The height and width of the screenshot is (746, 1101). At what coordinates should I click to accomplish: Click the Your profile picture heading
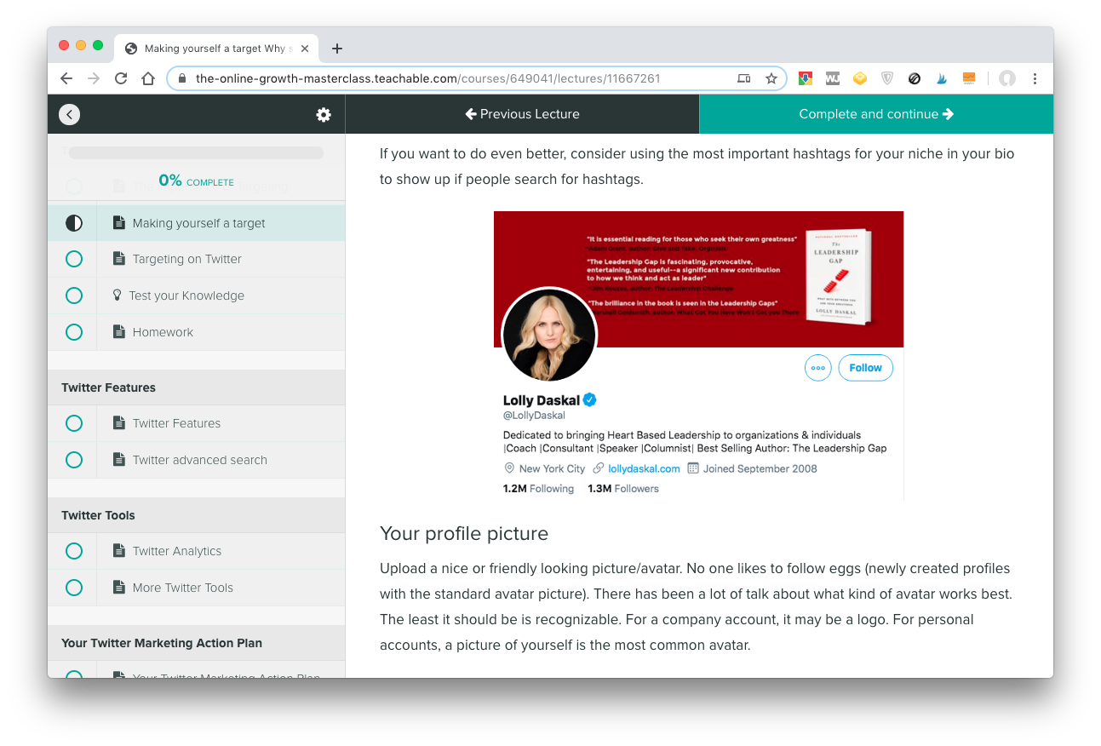(x=464, y=534)
